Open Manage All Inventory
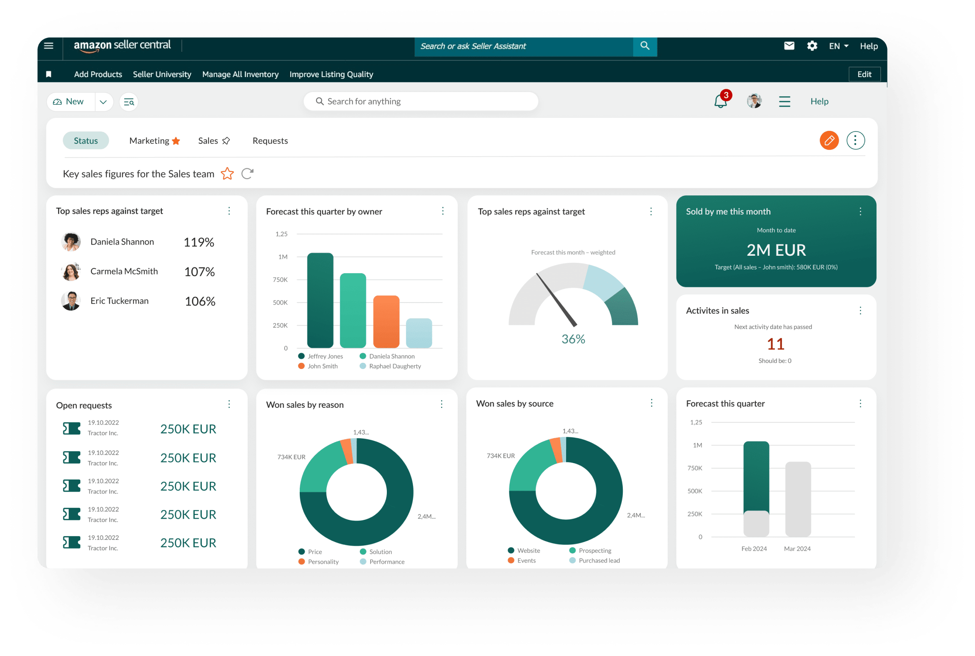 point(240,74)
